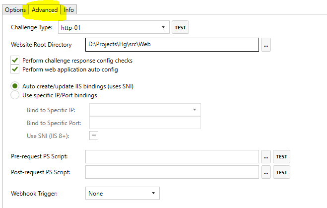Choose Use specific IP/Port bindings
Viewport: 327px width, 208px height.
pos(15,95)
